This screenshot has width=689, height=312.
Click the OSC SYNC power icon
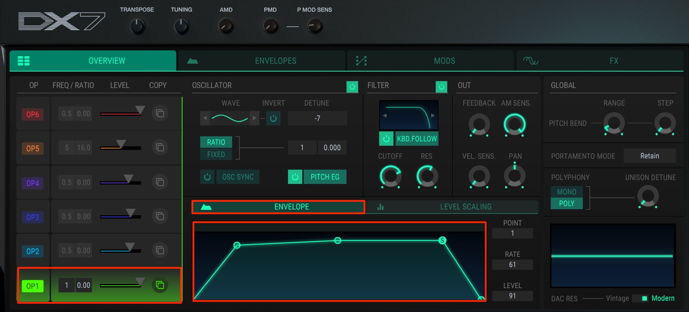pyautogui.click(x=207, y=177)
